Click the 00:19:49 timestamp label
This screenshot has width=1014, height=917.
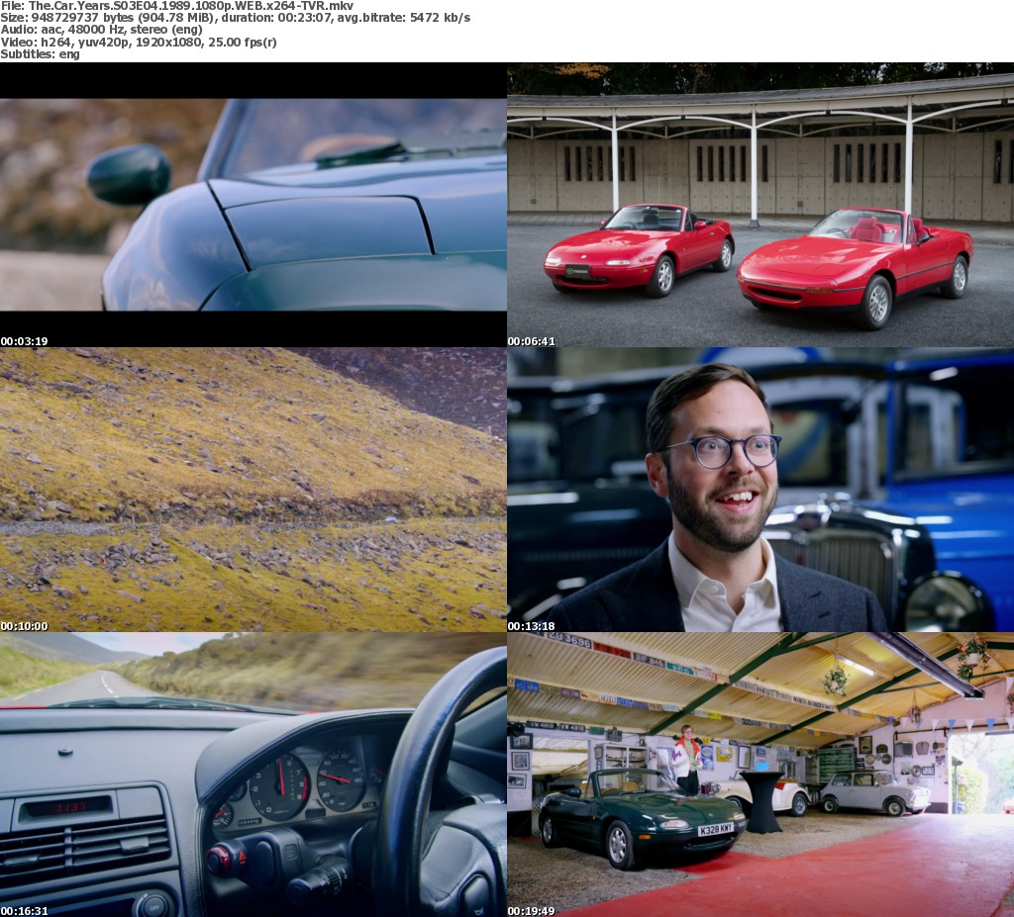532,911
